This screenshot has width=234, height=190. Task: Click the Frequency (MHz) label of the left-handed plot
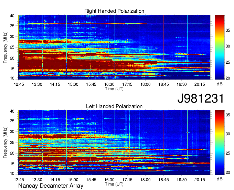pos(5,142)
